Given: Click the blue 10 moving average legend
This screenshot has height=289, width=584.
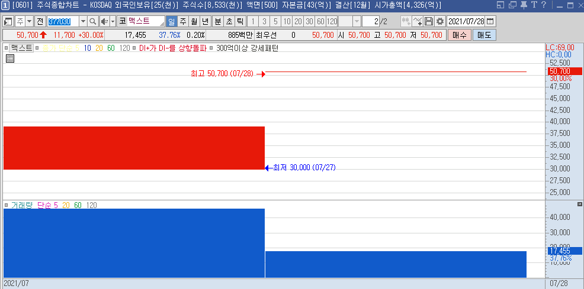Looking at the screenshot, I should 88,48.
